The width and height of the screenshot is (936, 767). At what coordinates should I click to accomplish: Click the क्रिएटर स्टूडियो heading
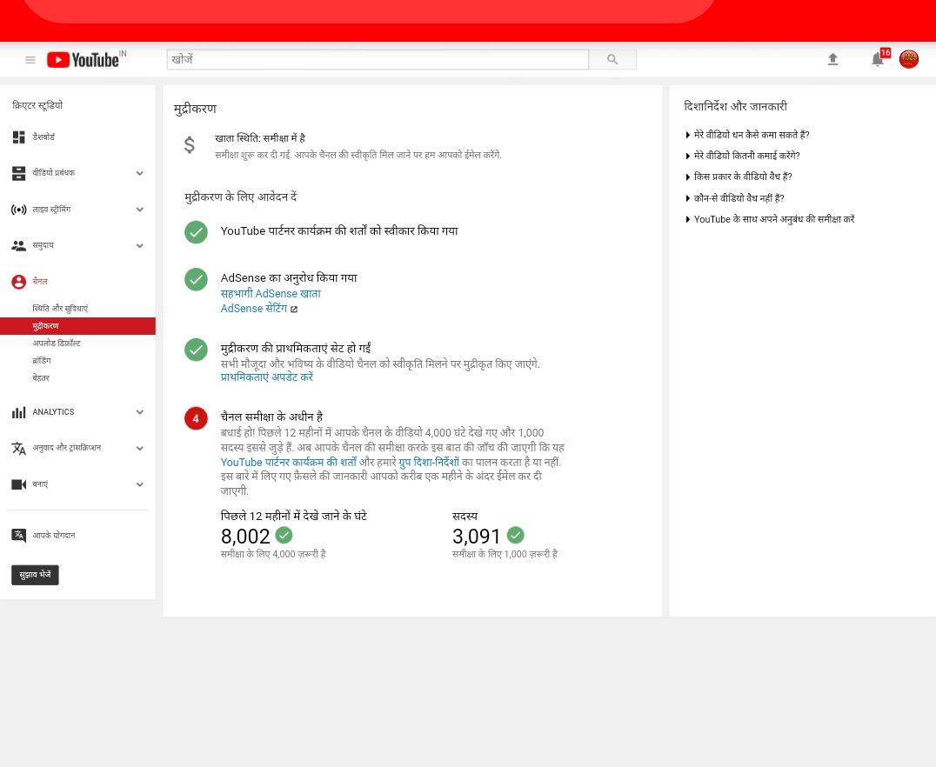37,105
